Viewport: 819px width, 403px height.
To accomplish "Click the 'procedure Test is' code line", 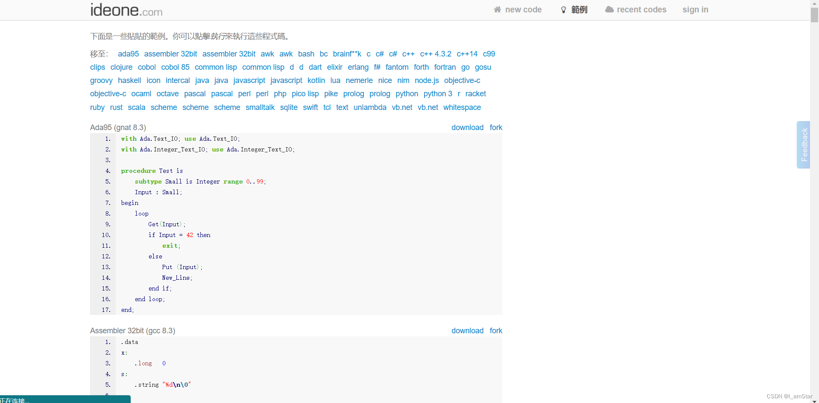I will 152,171.
